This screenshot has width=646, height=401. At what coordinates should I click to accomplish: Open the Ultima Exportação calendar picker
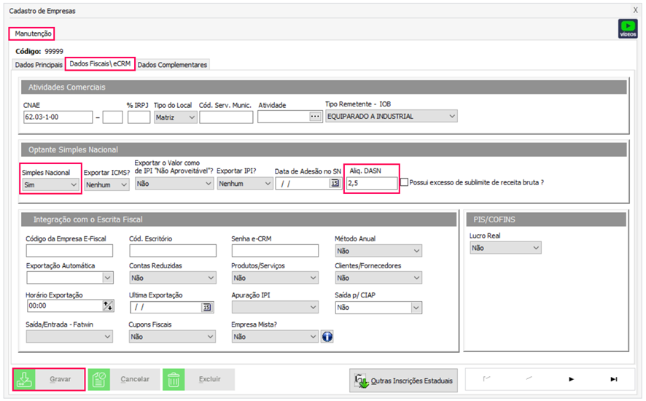(x=207, y=308)
